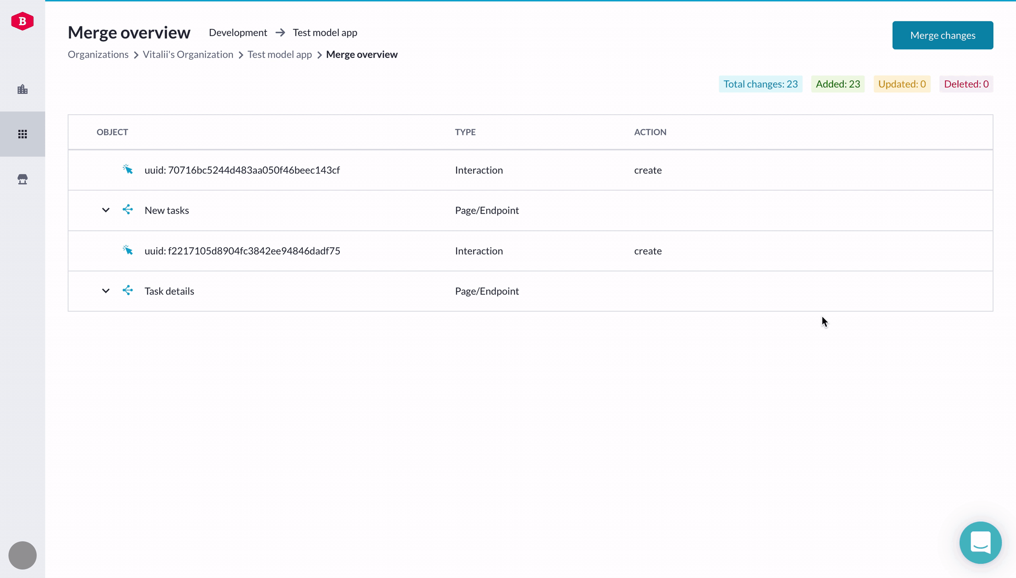Click the Total changes: 23 badge
The width and height of the screenshot is (1016, 578).
tap(760, 84)
